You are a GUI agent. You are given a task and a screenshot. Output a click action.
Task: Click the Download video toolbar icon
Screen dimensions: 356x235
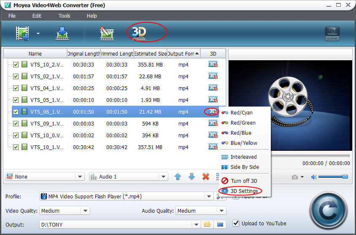(62, 34)
